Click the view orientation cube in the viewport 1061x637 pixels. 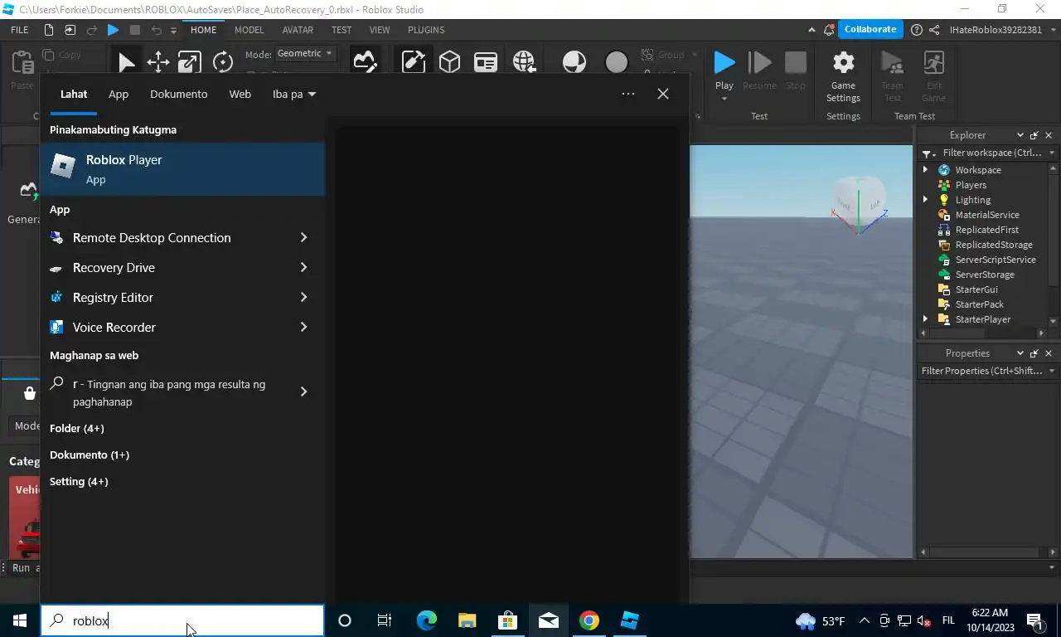860,203
